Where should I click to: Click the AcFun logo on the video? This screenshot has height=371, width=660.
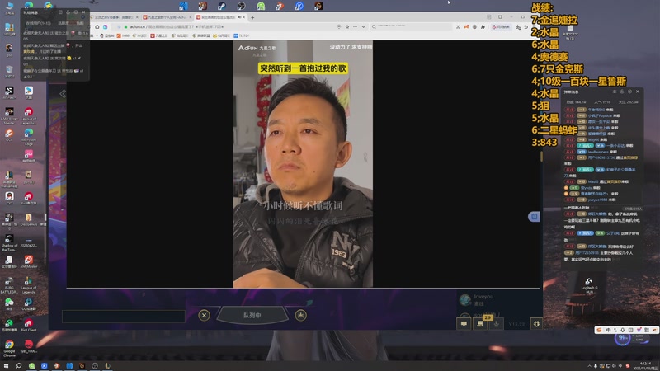pyautogui.click(x=247, y=48)
